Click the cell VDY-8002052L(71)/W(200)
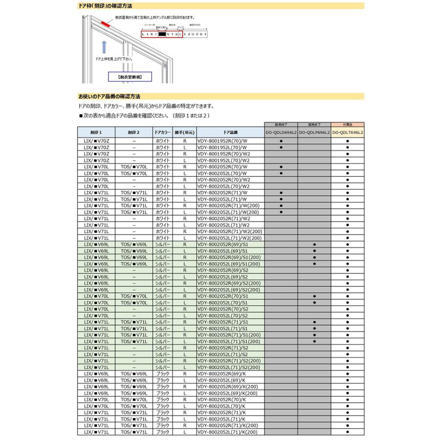Viewport: 440px width, 440px height. (x=230, y=212)
